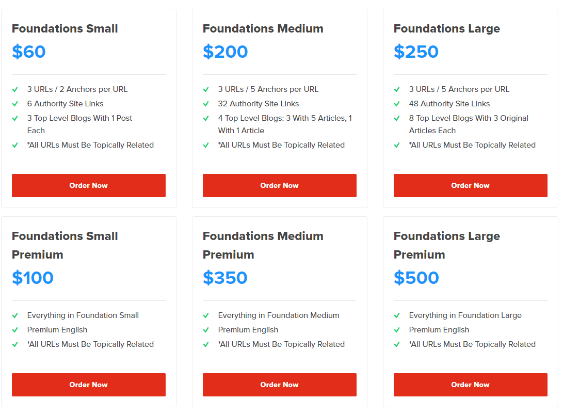This screenshot has width=563, height=415.
Task: Click checkmark beside 6 Authority Site Links
Action: (15, 104)
